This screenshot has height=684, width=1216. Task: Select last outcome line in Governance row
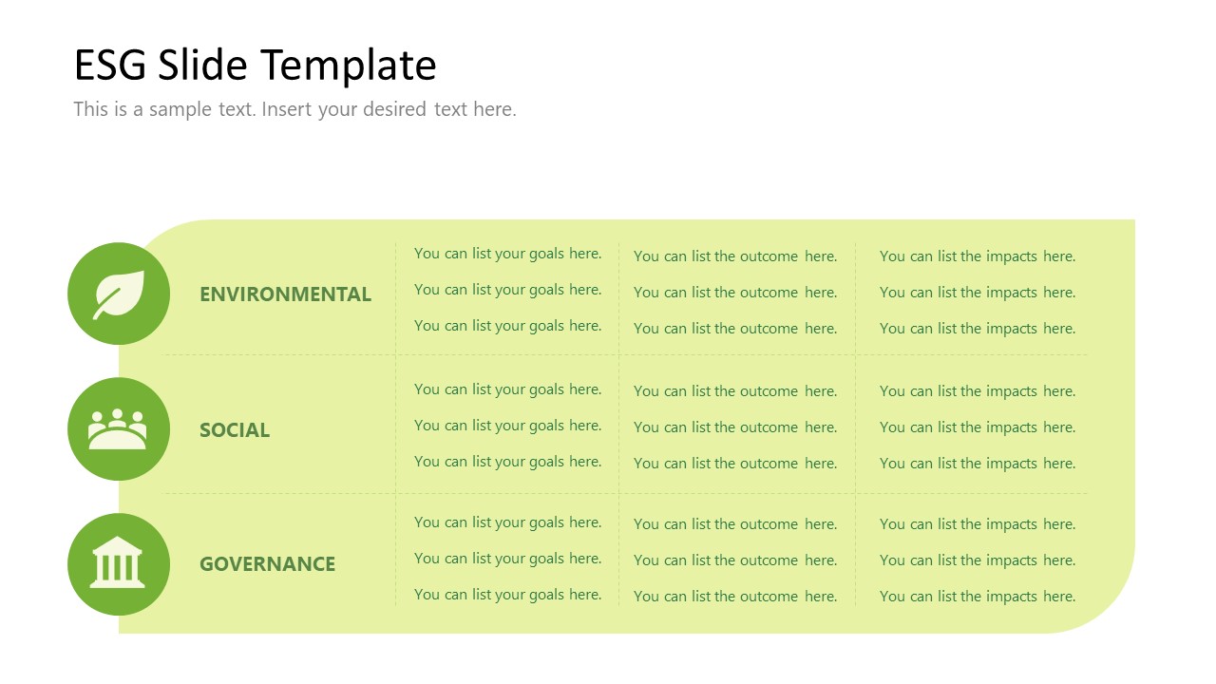pos(735,597)
